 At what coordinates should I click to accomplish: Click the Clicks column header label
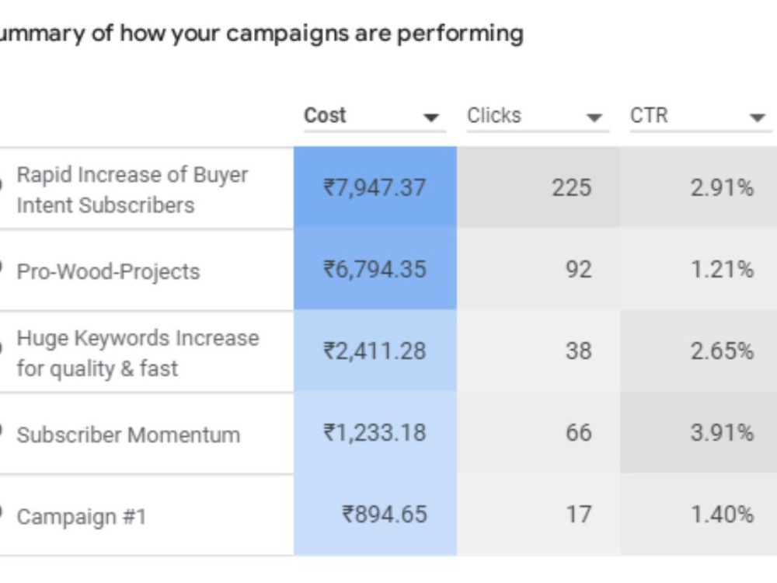point(494,115)
